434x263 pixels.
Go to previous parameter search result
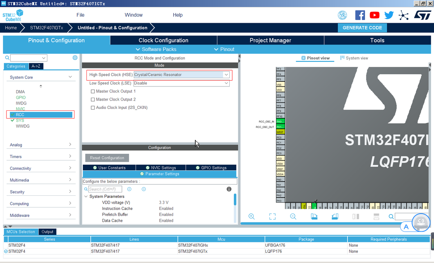click(129, 189)
